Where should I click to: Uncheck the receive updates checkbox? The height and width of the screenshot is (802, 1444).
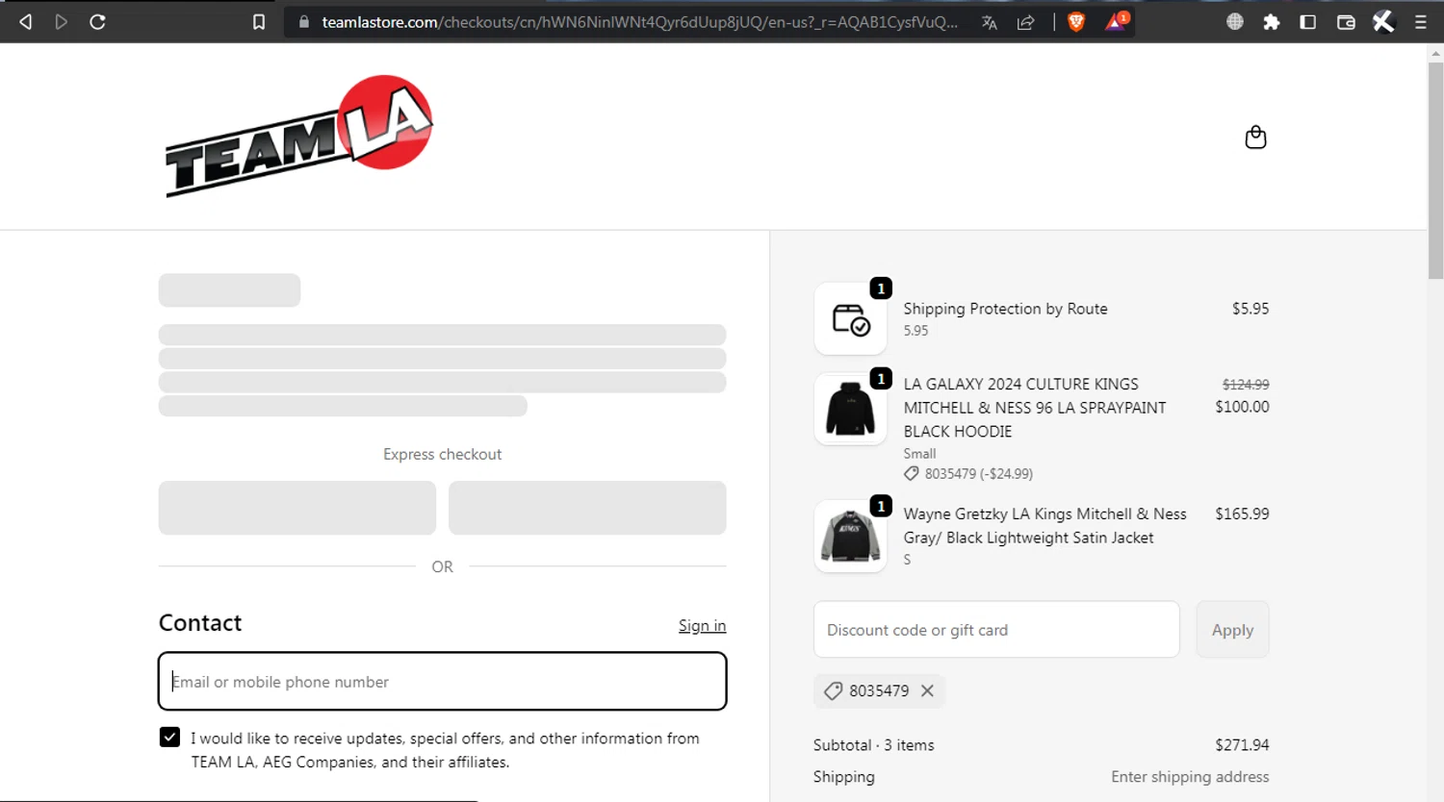(169, 737)
